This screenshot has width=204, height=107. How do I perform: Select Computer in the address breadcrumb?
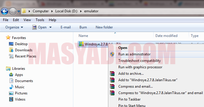pos(41,11)
